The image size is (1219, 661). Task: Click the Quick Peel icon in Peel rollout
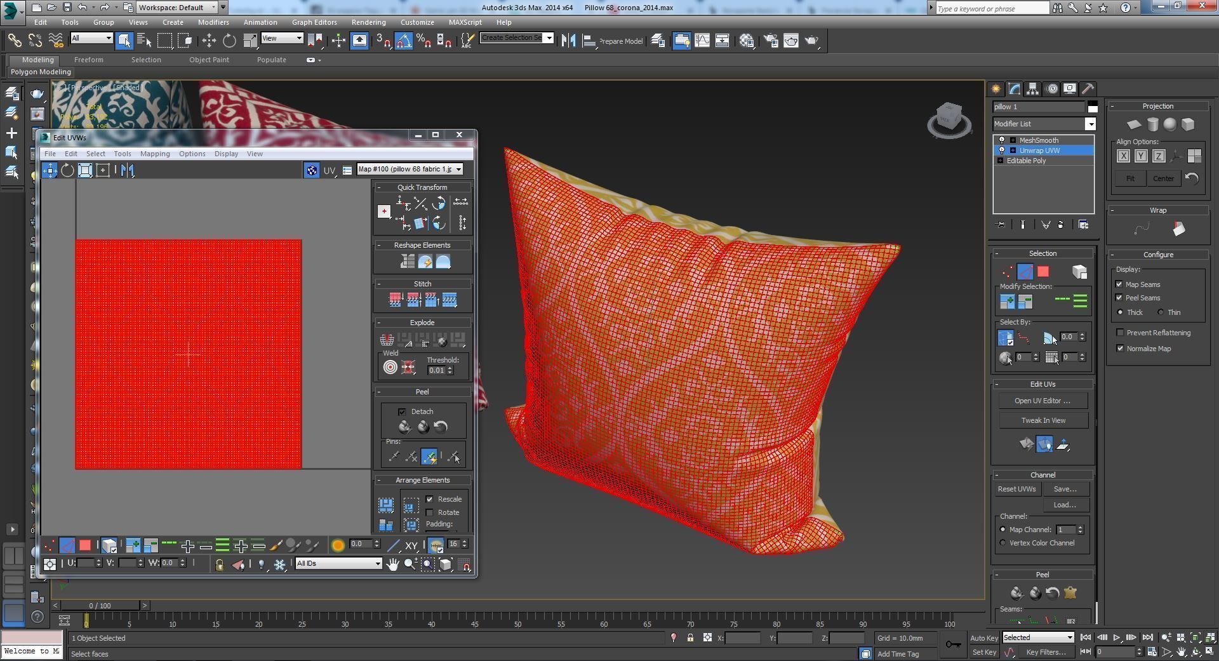405,427
